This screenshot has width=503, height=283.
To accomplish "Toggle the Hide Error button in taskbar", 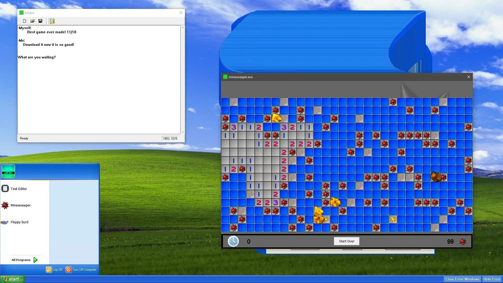I will [x=491, y=279].
